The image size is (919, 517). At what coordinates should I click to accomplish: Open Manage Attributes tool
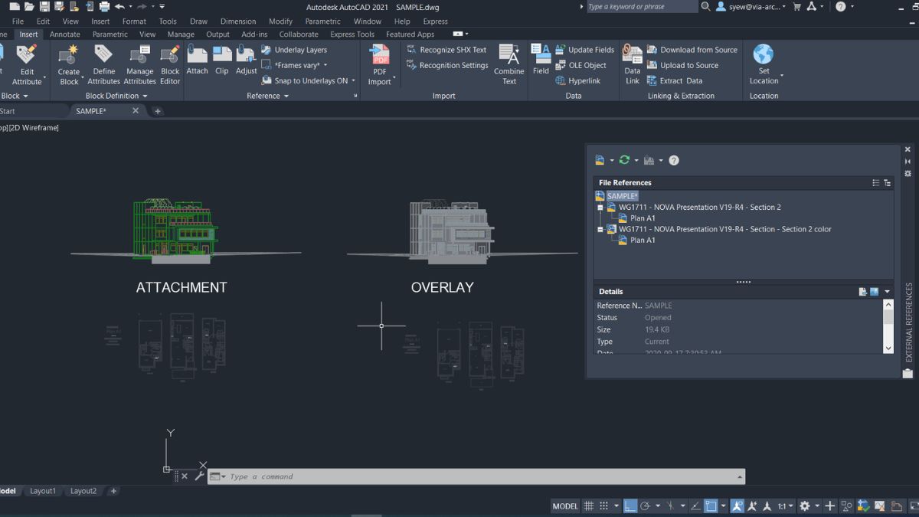pyautogui.click(x=139, y=64)
